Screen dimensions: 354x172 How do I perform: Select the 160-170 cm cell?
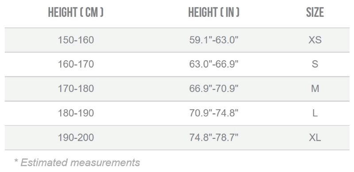click(76, 64)
